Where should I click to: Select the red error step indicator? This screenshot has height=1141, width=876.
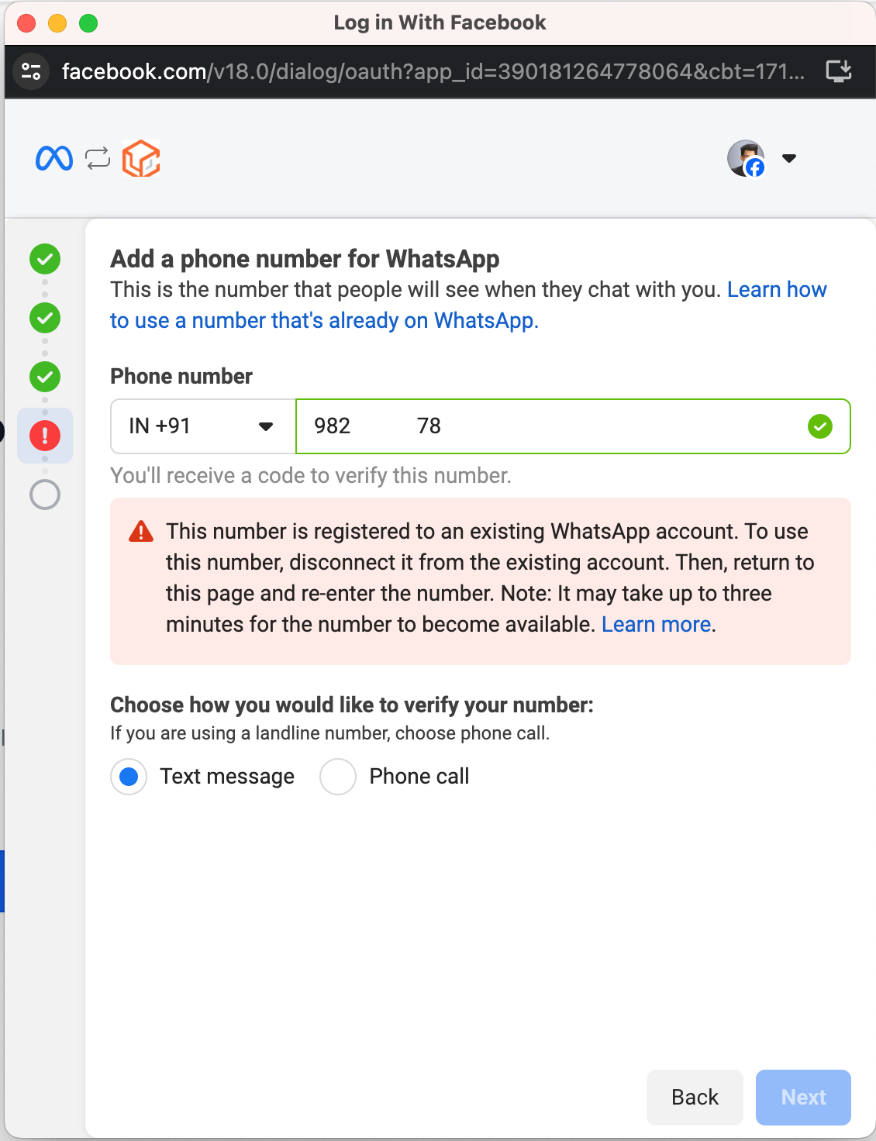point(45,436)
